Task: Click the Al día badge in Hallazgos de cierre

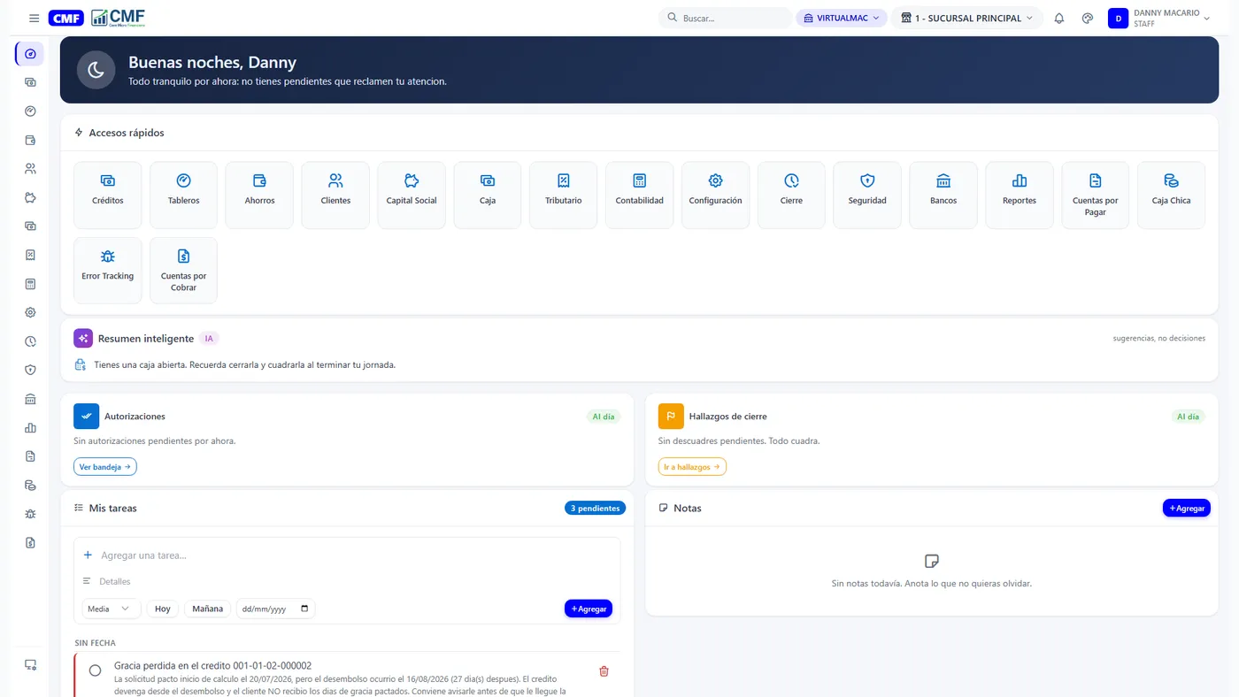Action: [x=1188, y=417]
